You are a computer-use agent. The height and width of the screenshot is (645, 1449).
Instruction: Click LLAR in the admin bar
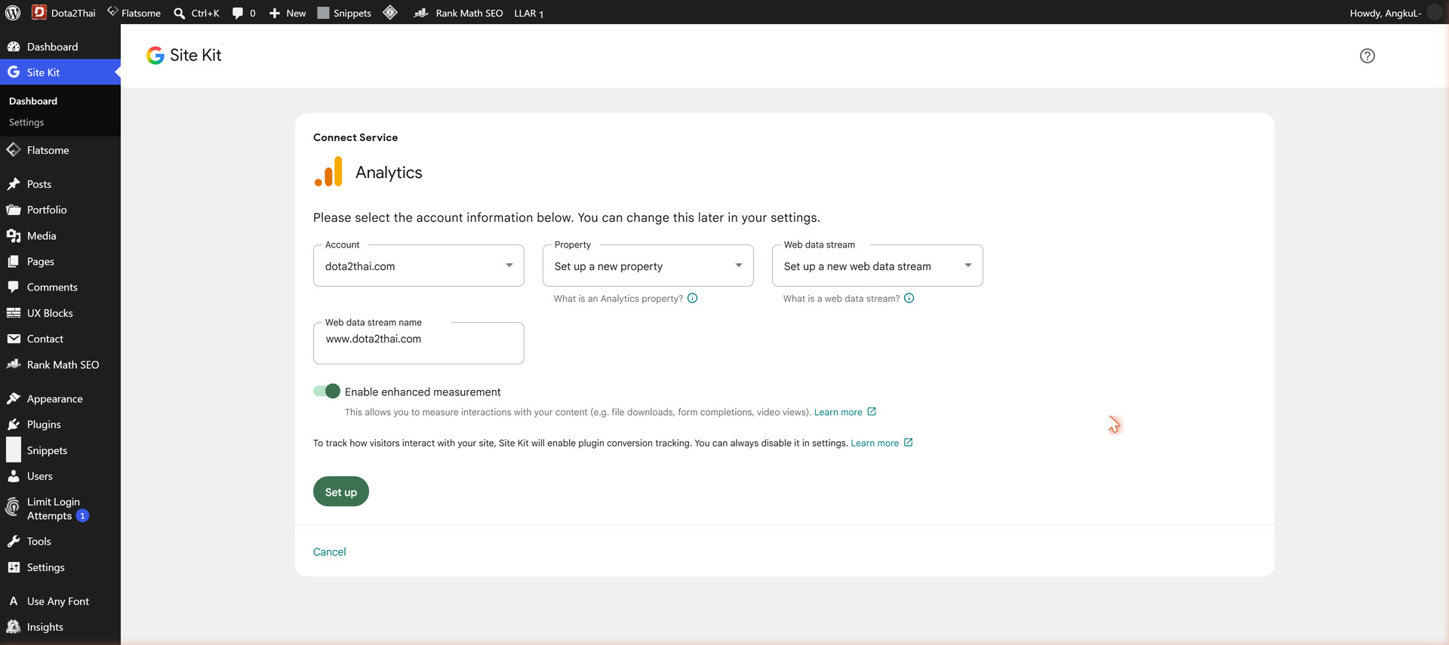(x=528, y=13)
